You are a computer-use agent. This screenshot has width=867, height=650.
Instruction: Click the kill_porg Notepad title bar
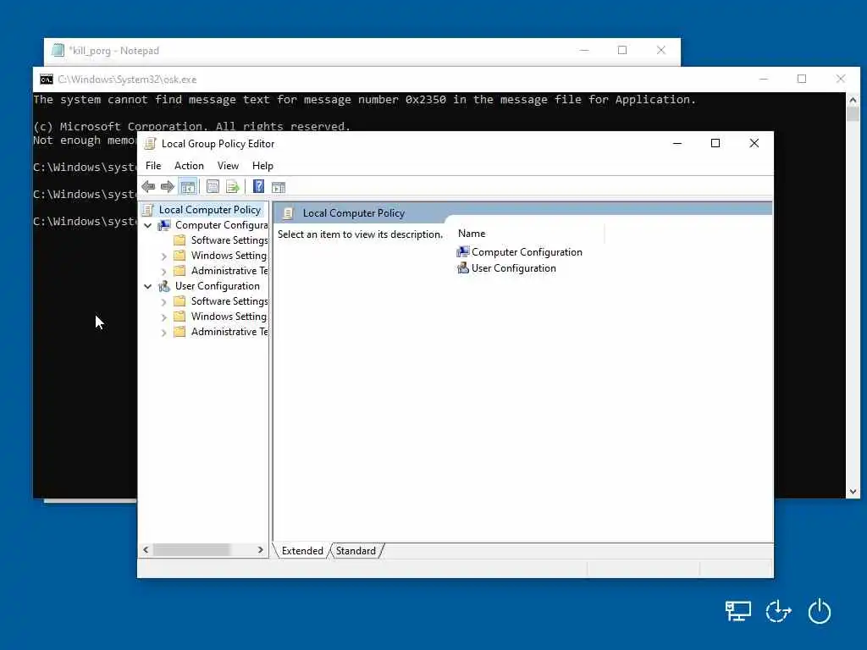[x=362, y=51]
